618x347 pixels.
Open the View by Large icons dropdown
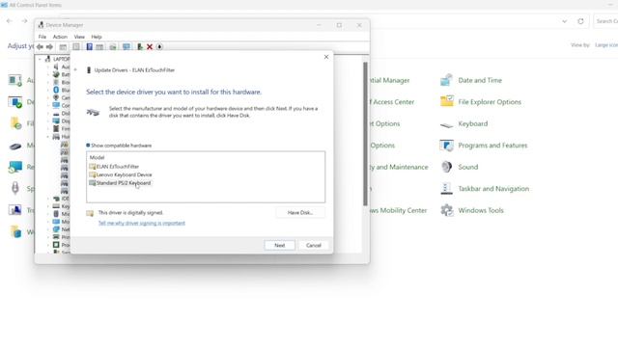point(606,45)
